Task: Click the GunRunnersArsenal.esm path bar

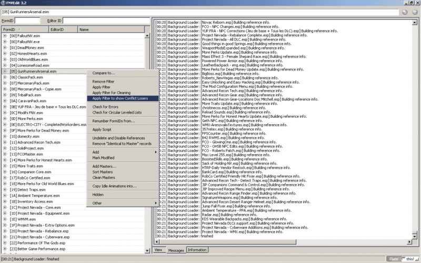Action: 200,12
